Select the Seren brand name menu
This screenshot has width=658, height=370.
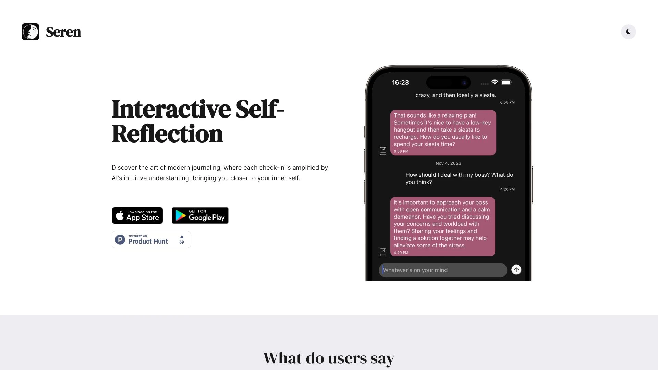click(x=63, y=32)
